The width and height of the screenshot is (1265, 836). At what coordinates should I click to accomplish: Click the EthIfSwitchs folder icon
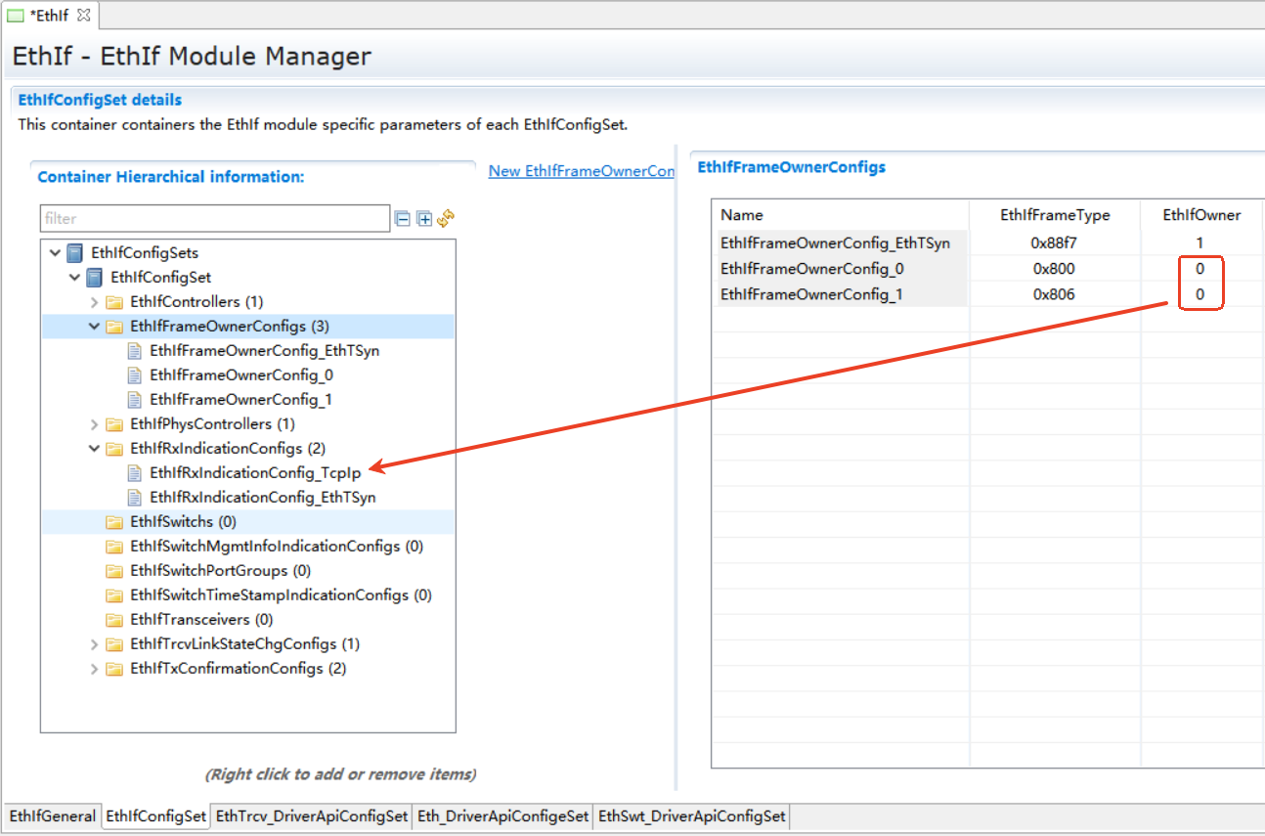click(x=114, y=522)
